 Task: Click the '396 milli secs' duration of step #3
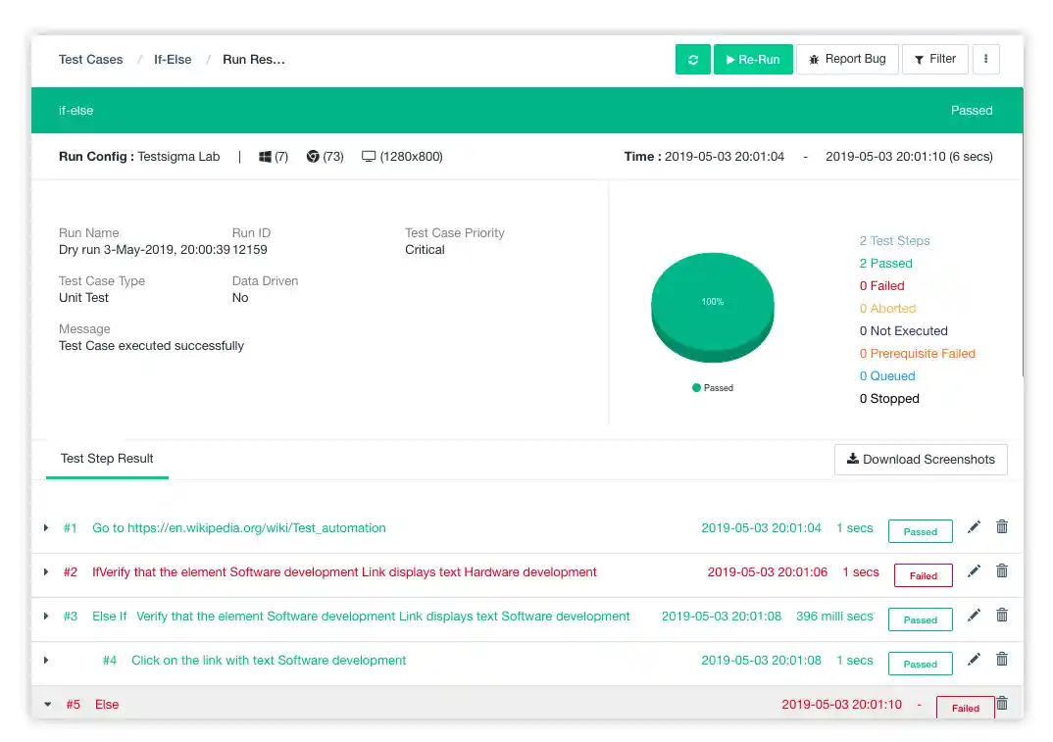[x=834, y=616]
